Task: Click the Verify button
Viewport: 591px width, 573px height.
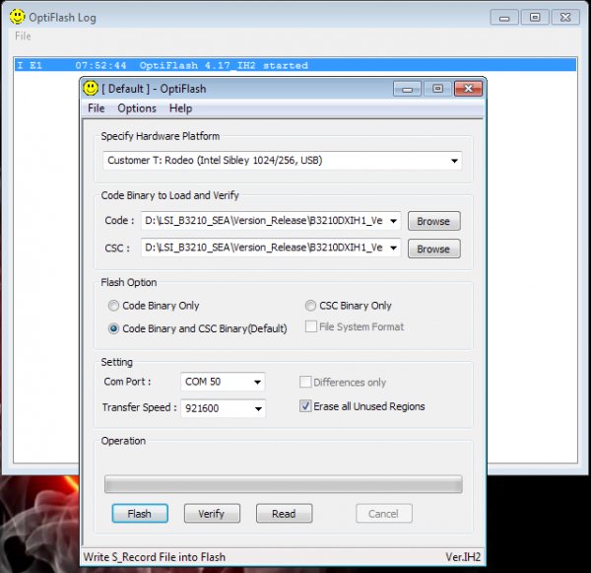Action: point(212,514)
